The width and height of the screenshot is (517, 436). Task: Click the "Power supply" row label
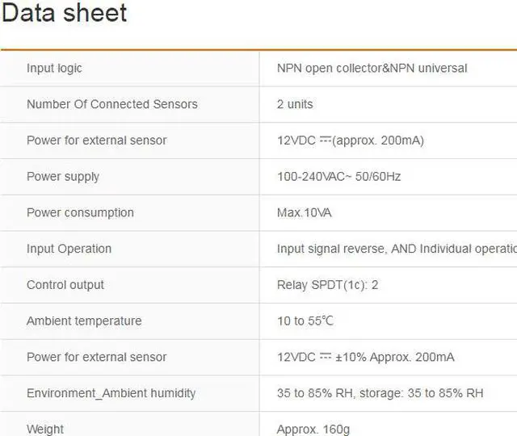[63, 177]
